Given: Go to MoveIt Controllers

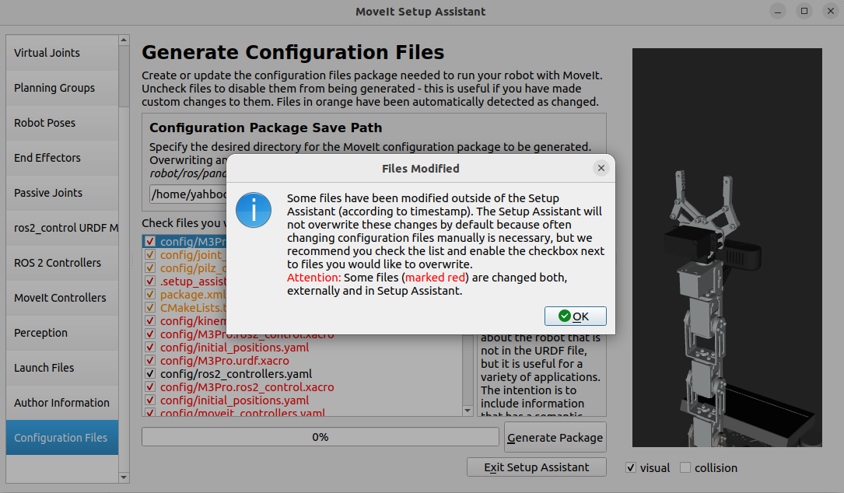Looking at the screenshot, I should pos(62,298).
